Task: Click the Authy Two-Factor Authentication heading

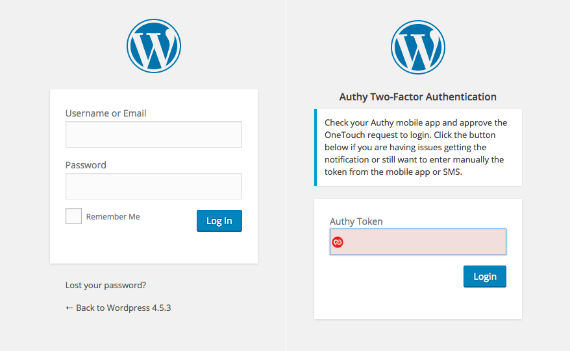Action: 418,96
